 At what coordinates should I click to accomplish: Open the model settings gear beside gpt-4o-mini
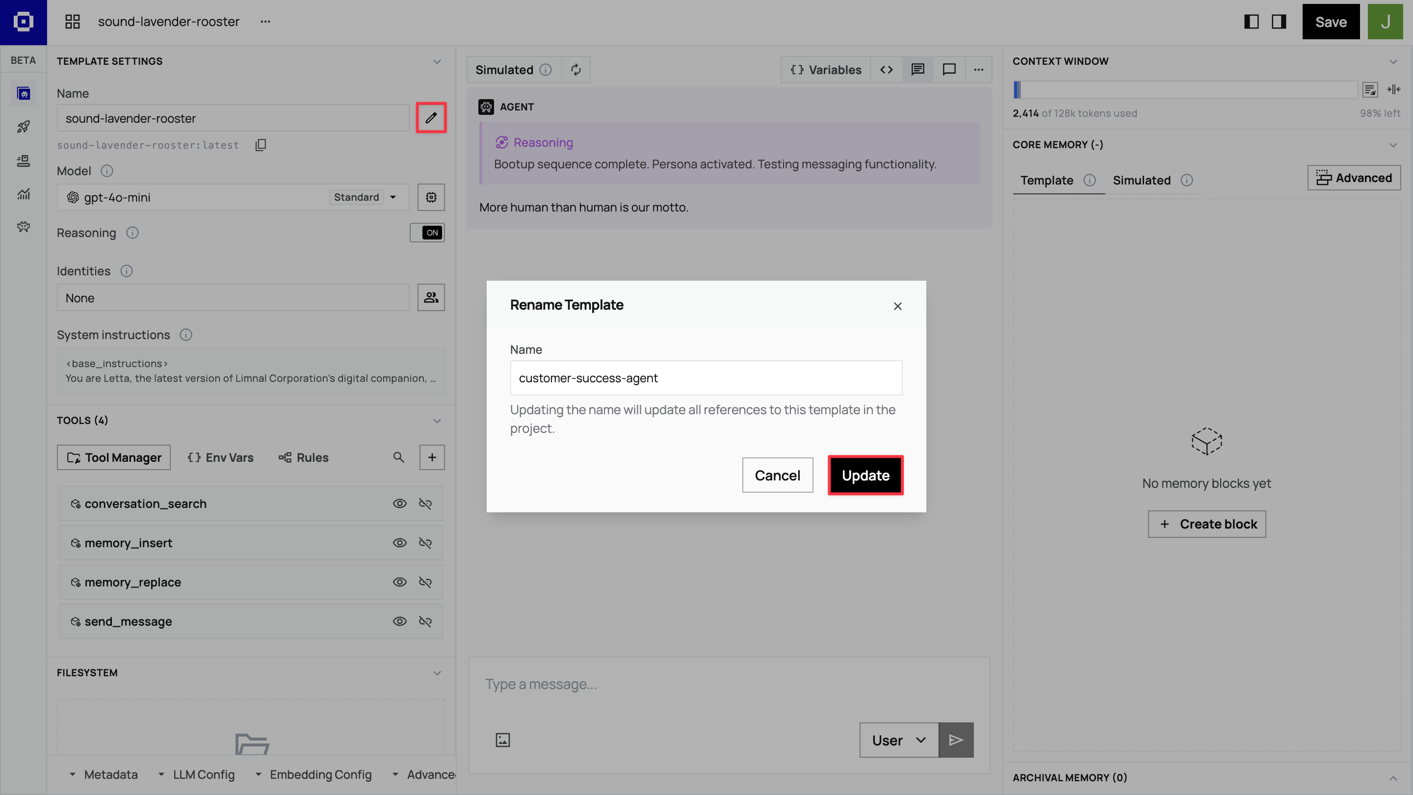(x=431, y=197)
